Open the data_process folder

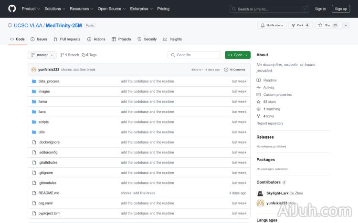tap(49, 81)
